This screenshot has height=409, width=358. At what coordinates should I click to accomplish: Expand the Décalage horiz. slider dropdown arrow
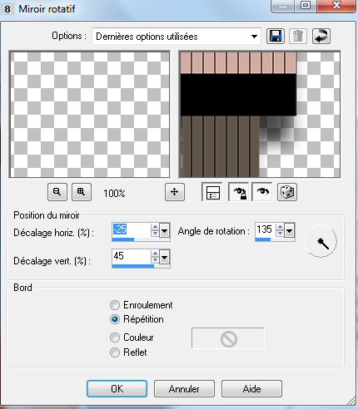tap(165, 230)
